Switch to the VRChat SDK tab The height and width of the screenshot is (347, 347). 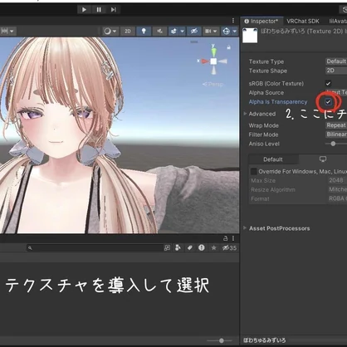[x=303, y=22]
